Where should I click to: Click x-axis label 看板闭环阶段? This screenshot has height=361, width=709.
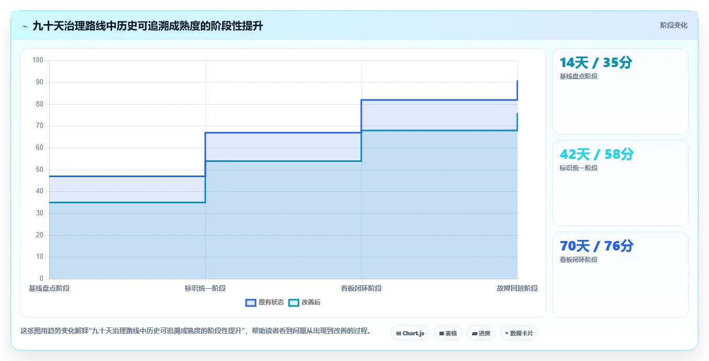coord(361,288)
